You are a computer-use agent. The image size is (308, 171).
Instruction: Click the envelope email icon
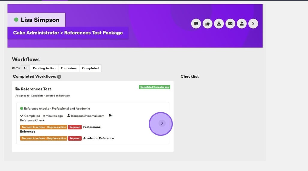point(230,24)
